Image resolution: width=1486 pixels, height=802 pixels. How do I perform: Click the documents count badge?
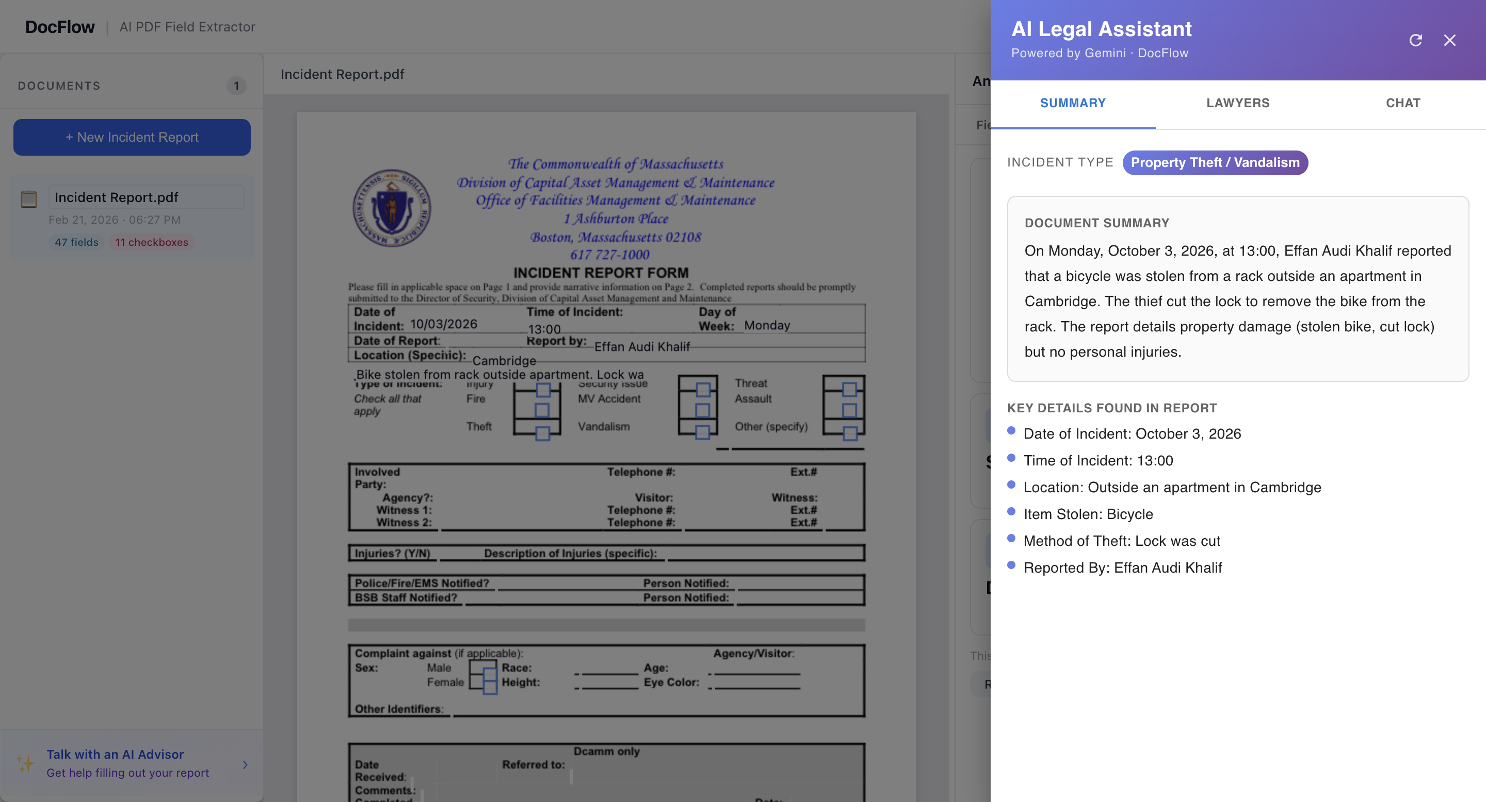236,86
